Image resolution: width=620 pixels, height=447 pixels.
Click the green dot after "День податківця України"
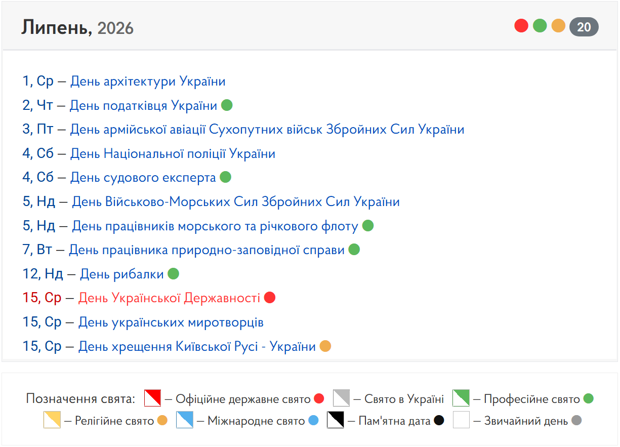click(227, 105)
